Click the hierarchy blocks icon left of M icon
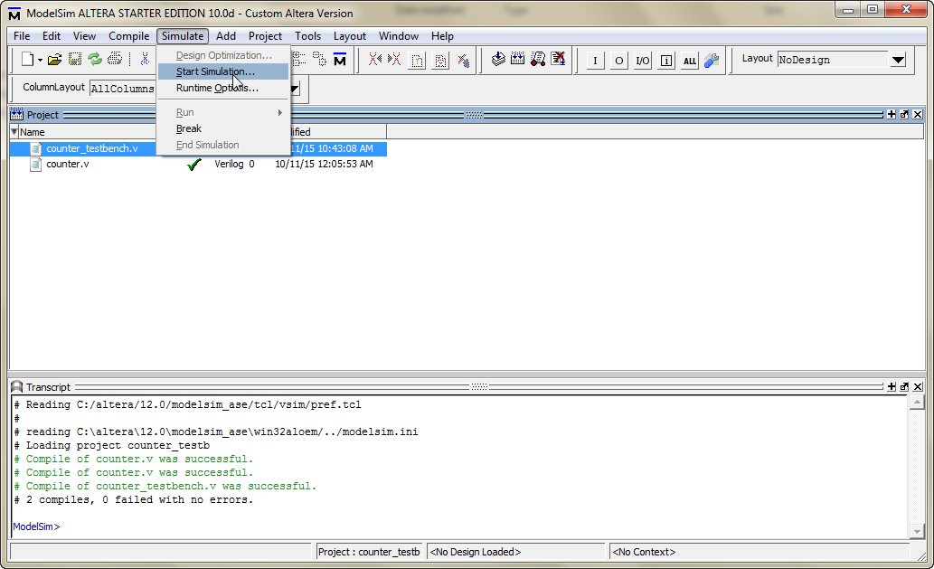Image resolution: width=934 pixels, height=569 pixels. click(x=320, y=59)
